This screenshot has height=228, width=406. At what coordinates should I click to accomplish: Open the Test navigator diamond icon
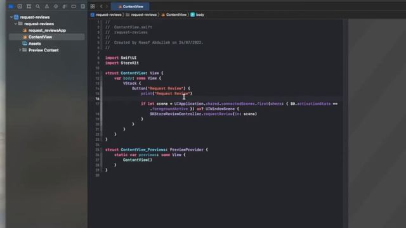56,6
